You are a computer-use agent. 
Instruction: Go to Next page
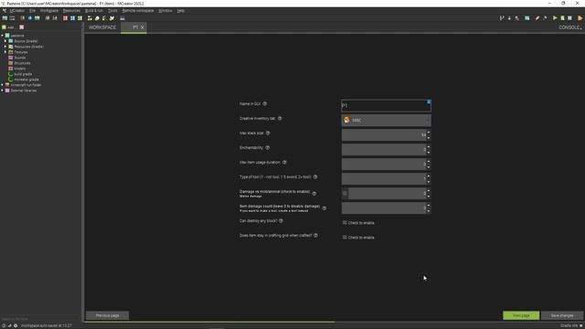click(521, 315)
